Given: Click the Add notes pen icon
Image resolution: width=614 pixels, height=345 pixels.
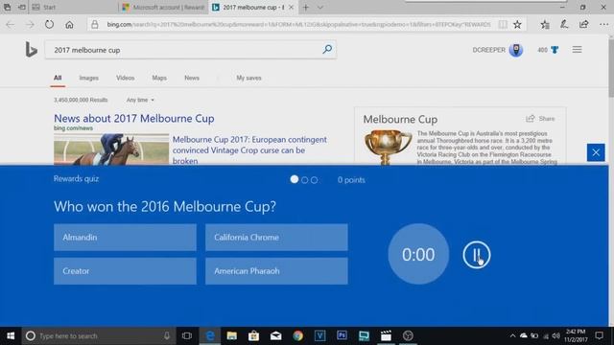Looking at the screenshot, I should 564,24.
